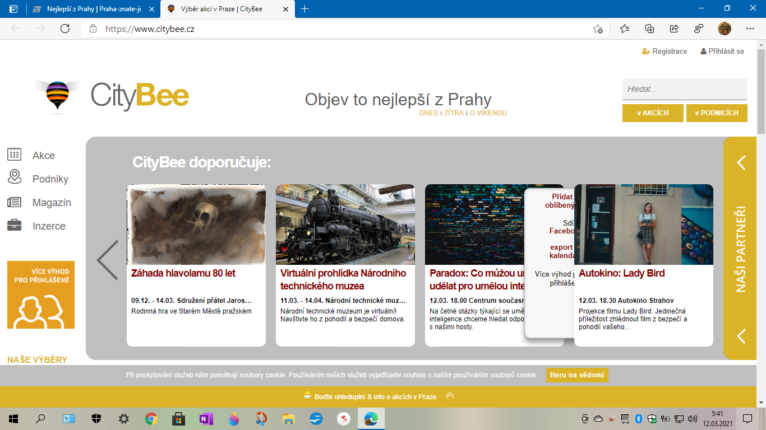Click ZÍTRA link
766x430 pixels.
tap(454, 113)
